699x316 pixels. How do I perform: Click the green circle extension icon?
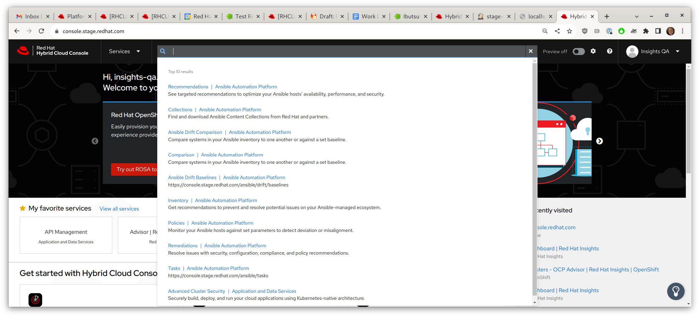click(x=621, y=31)
